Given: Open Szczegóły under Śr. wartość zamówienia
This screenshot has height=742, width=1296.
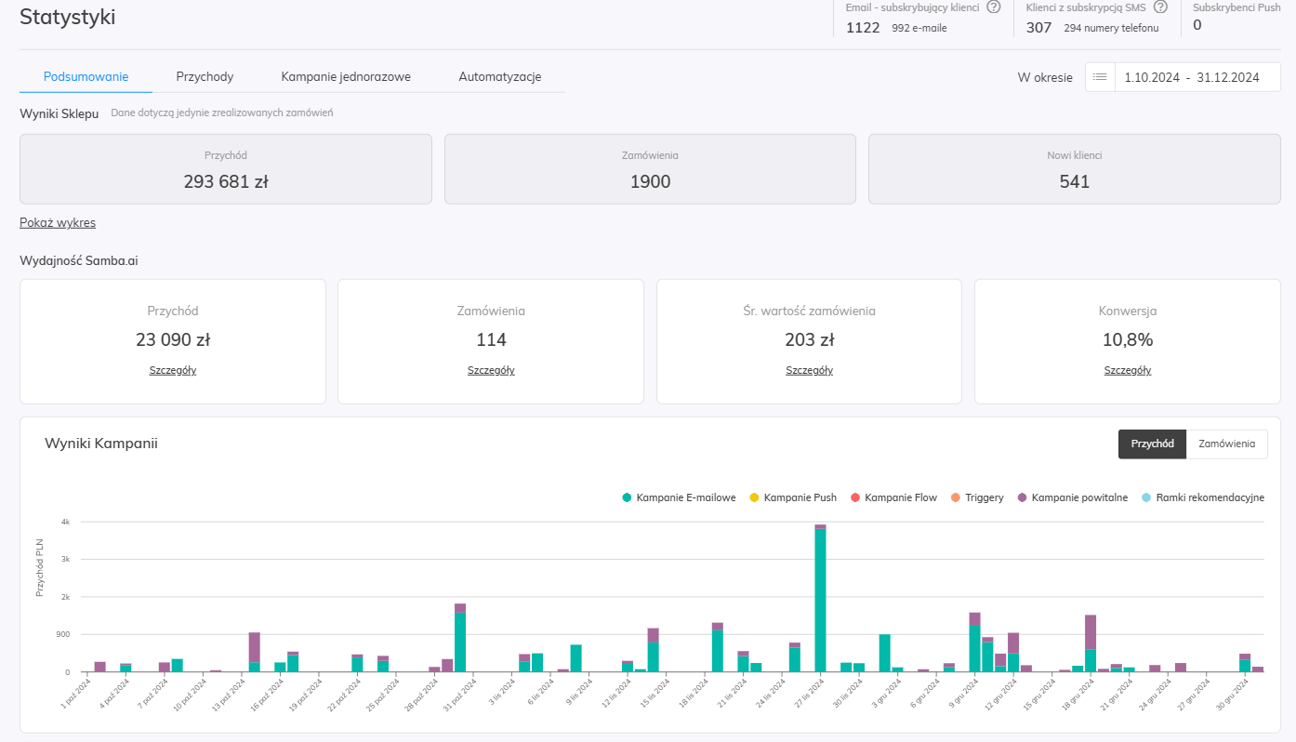Looking at the screenshot, I should [809, 370].
